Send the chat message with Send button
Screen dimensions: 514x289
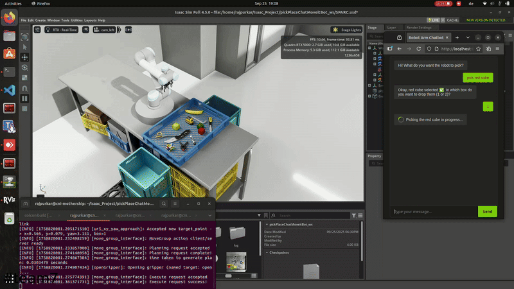tap(488, 212)
